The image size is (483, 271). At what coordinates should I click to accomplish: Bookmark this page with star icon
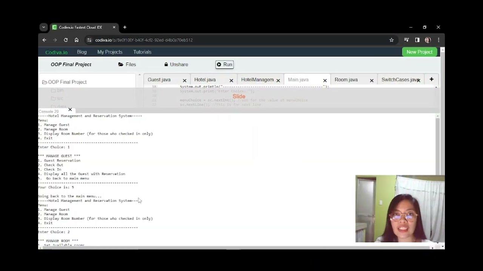tap(391, 40)
